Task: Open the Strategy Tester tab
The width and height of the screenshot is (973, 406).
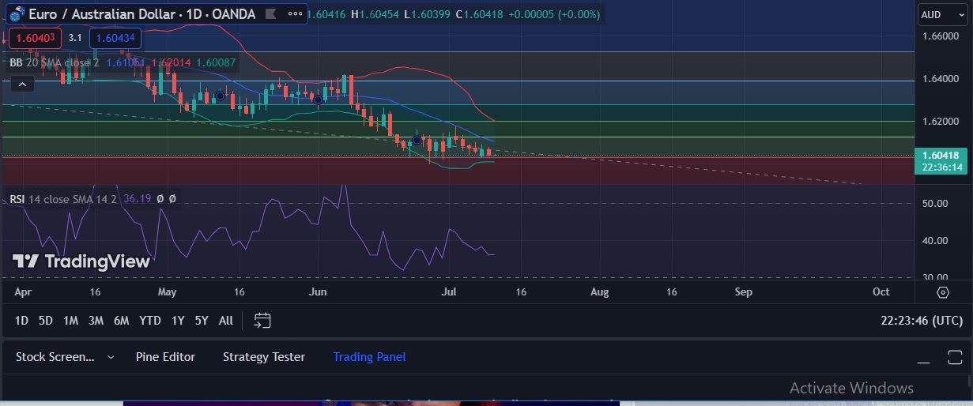Action: pos(264,357)
